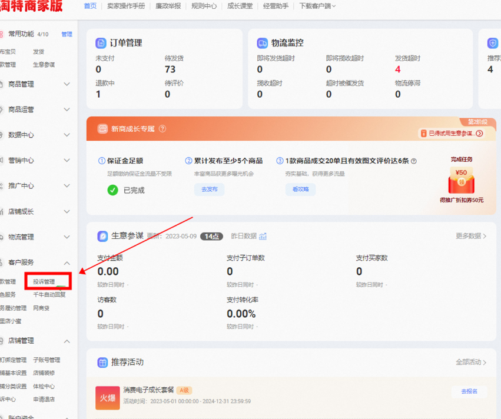Expand the 商品管理 section

tap(67, 84)
